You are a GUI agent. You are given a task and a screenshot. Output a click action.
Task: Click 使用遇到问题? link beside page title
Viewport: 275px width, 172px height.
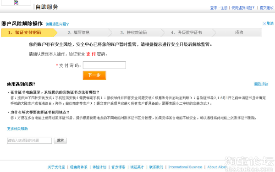(x=57, y=24)
